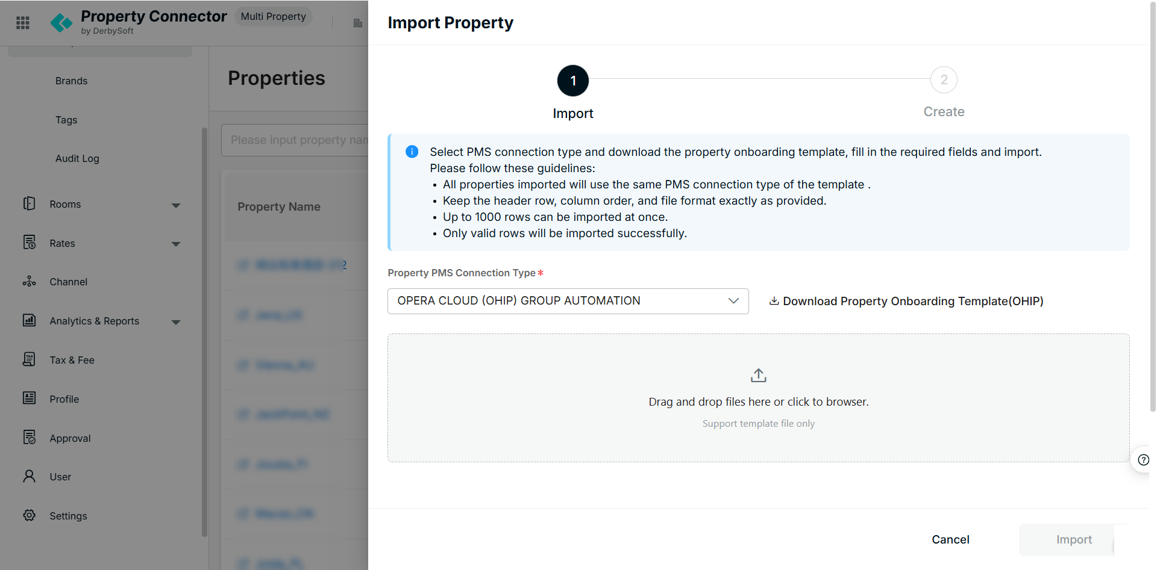Click the download icon beside template link
Image resolution: width=1157 pixels, height=570 pixels.
774,300
